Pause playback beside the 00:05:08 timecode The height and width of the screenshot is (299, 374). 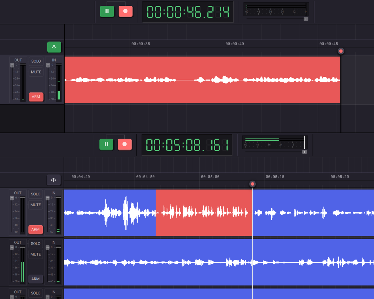106,144
